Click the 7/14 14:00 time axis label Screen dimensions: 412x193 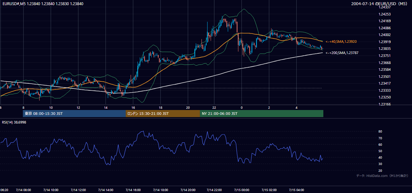(x=106, y=190)
